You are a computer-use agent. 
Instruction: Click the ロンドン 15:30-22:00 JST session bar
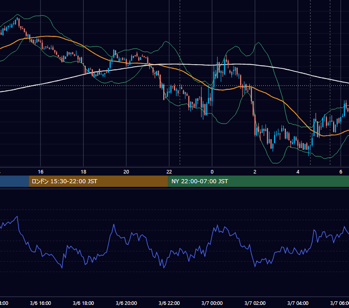pos(99,181)
